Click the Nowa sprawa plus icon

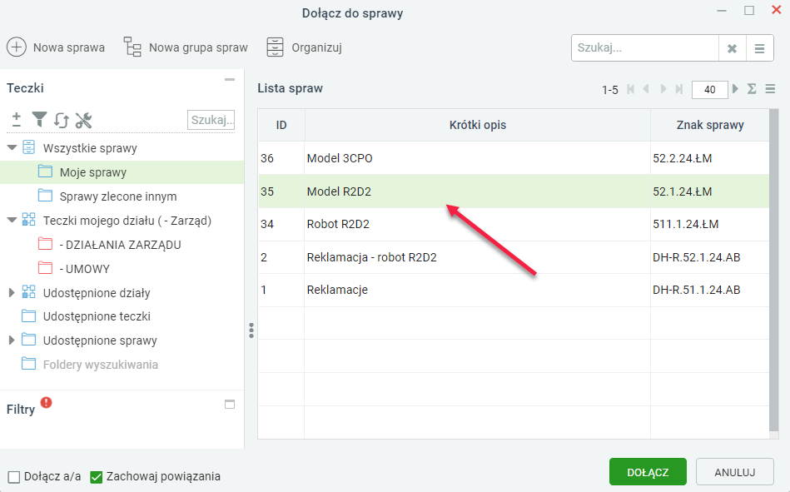pyautogui.click(x=16, y=47)
